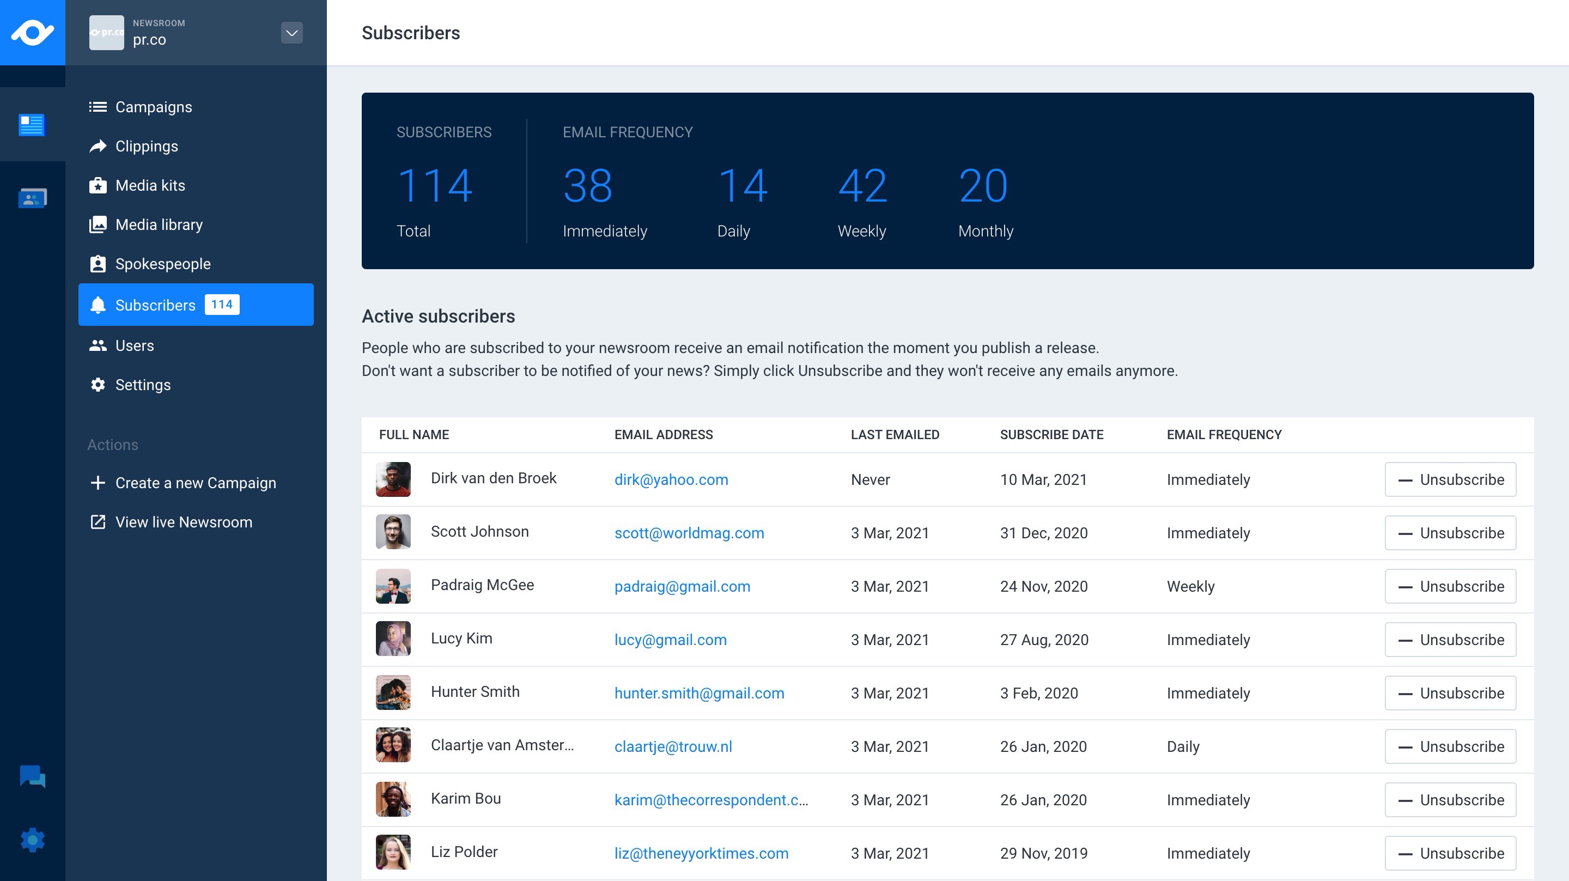Open the Campaigns menu item
Viewport: 1569px width, 881px height.
(154, 107)
